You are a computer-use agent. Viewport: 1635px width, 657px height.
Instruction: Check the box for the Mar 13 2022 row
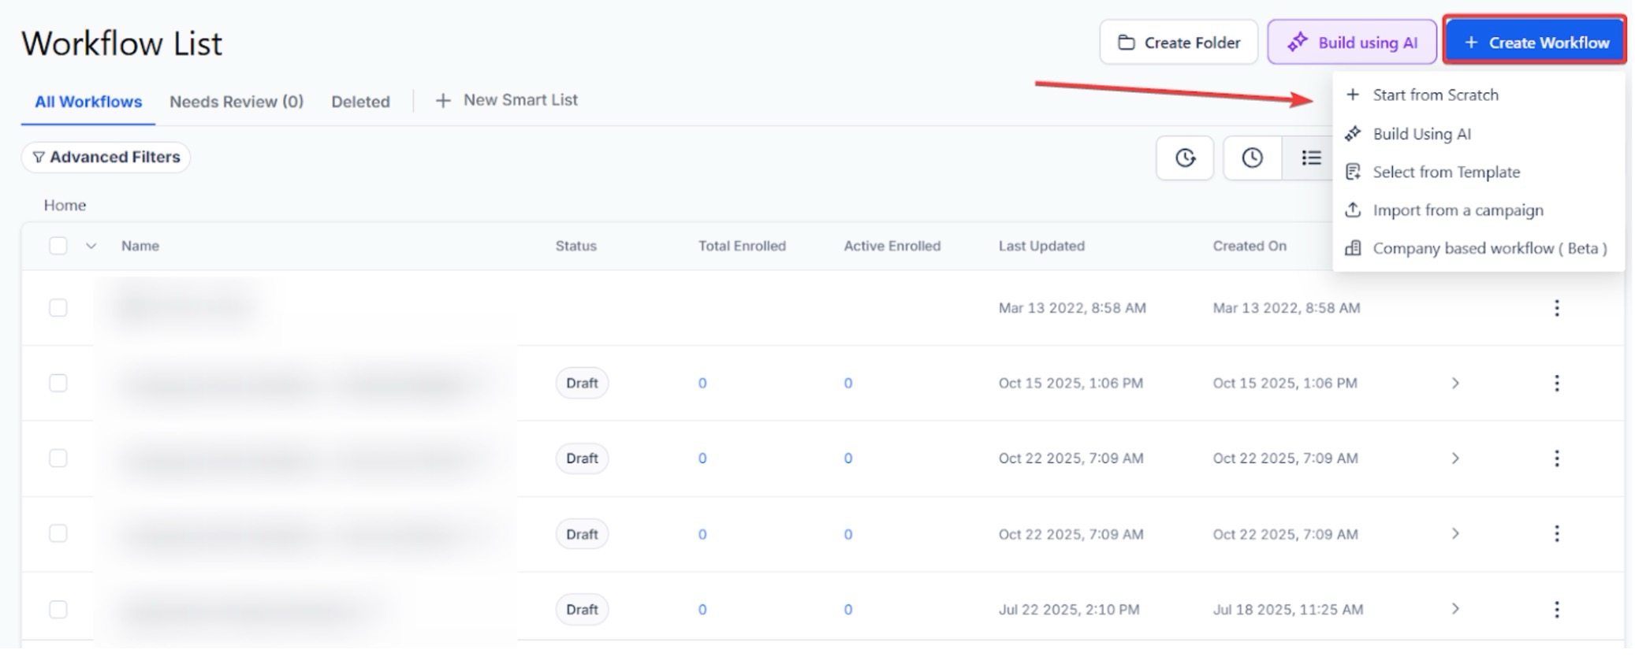point(58,308)
